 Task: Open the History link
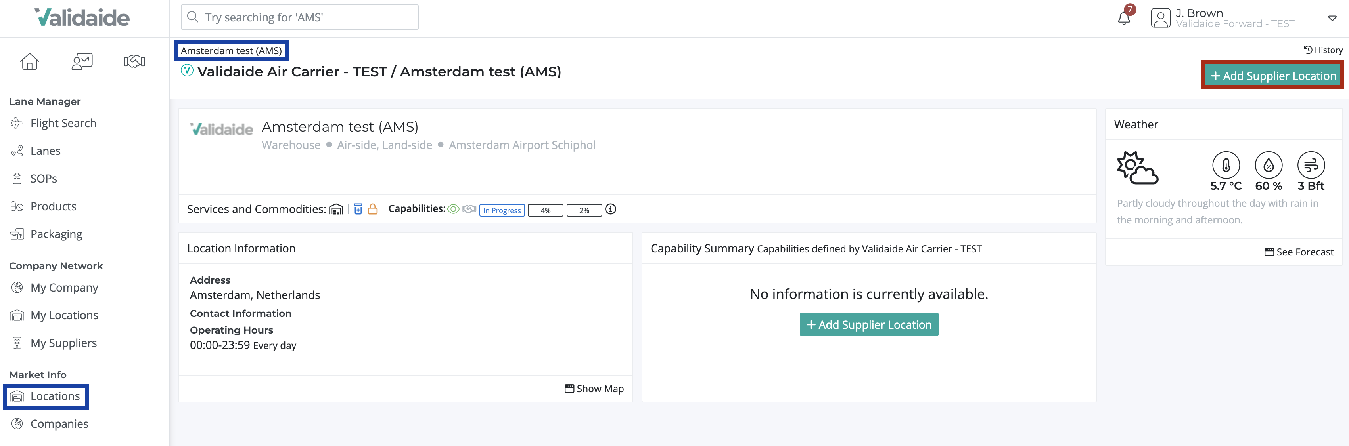(x=1323, y=50)
